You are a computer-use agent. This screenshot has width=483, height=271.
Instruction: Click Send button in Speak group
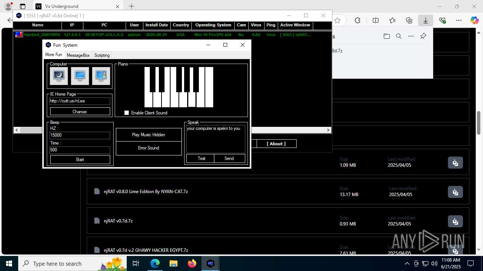tap(229, 158)
